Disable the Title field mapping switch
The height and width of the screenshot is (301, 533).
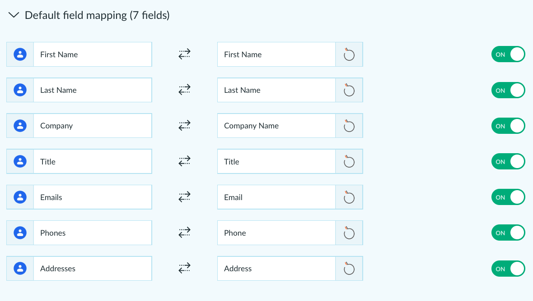click(x=508, y=161)
